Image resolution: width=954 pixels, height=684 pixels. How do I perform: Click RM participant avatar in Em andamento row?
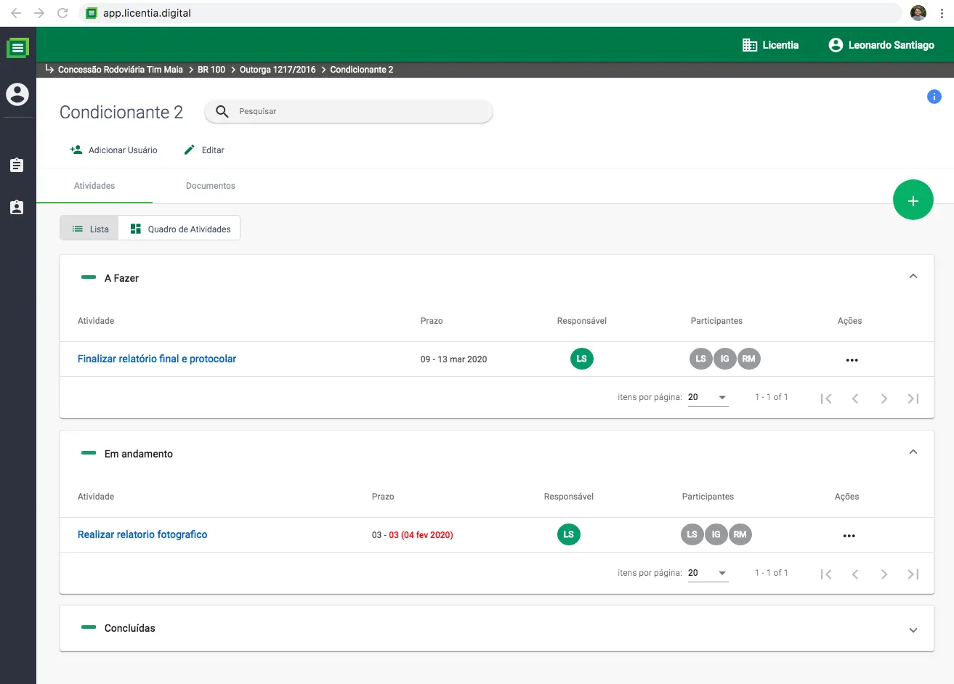tap(740, 534)
